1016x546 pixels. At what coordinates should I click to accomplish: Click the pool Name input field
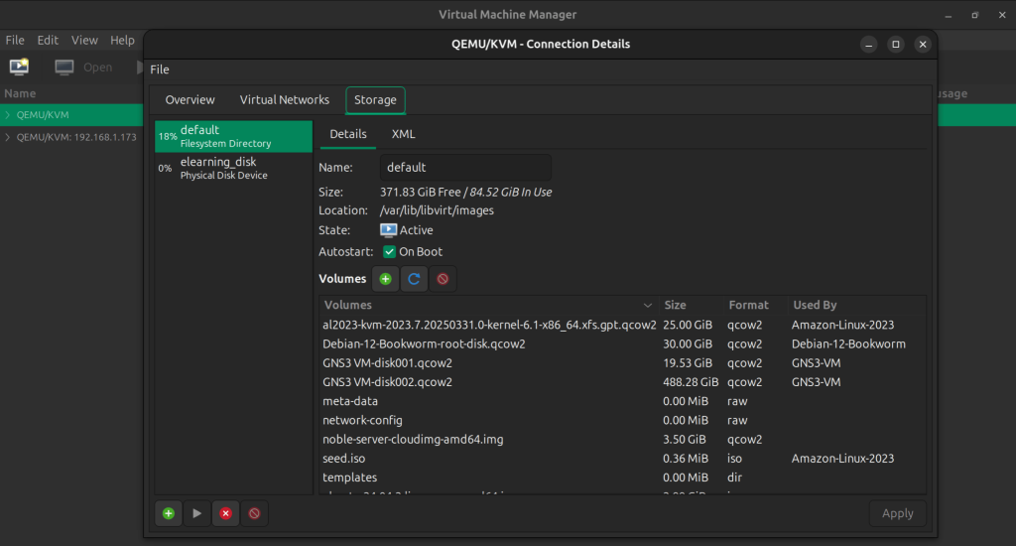coord(465,168)
